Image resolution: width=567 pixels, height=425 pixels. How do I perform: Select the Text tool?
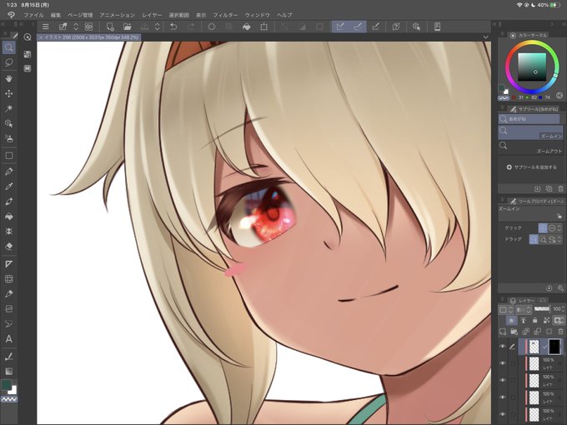tap(8, 339)
